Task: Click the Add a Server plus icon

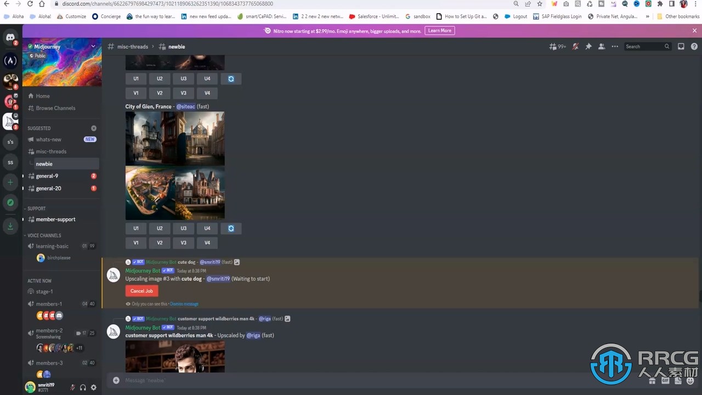Action: (10, 182)
